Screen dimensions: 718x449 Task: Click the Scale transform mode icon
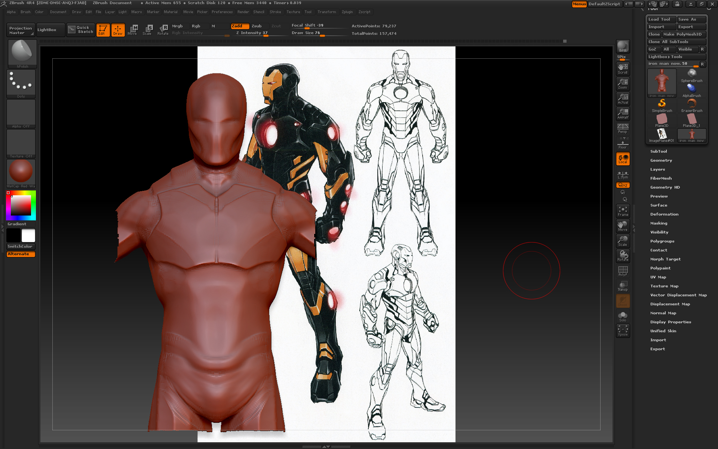pyautogui.click(x=147, y=30)
